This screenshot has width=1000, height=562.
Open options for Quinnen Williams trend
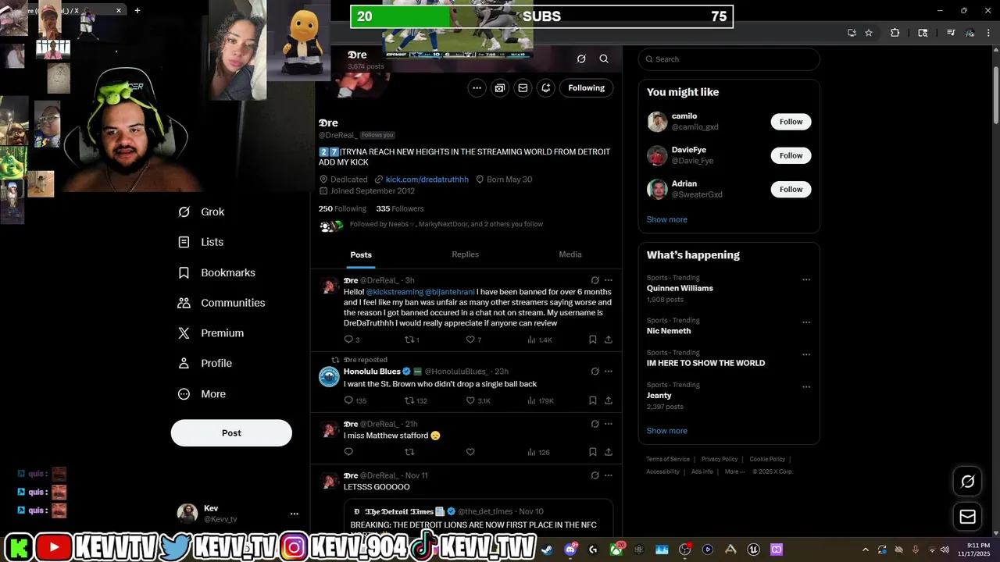(806, 279)
